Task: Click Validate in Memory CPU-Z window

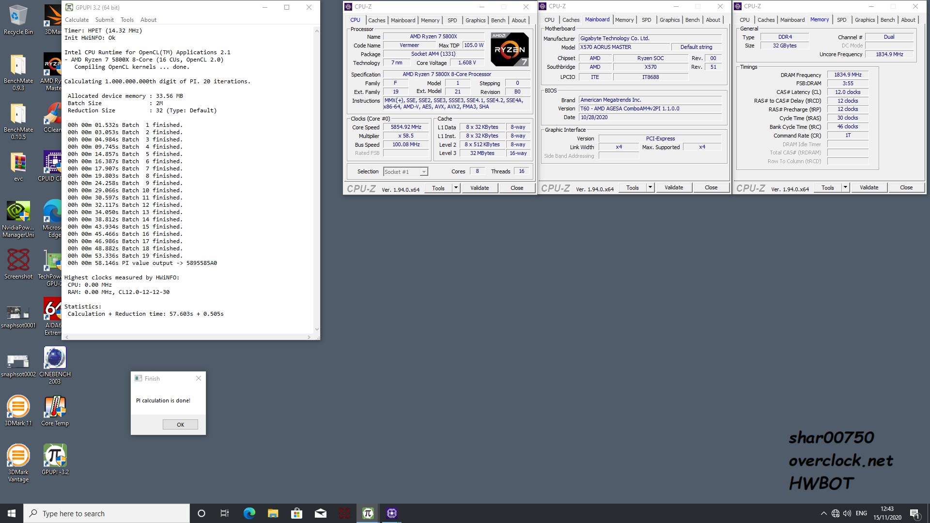Action: click(868, 187)
